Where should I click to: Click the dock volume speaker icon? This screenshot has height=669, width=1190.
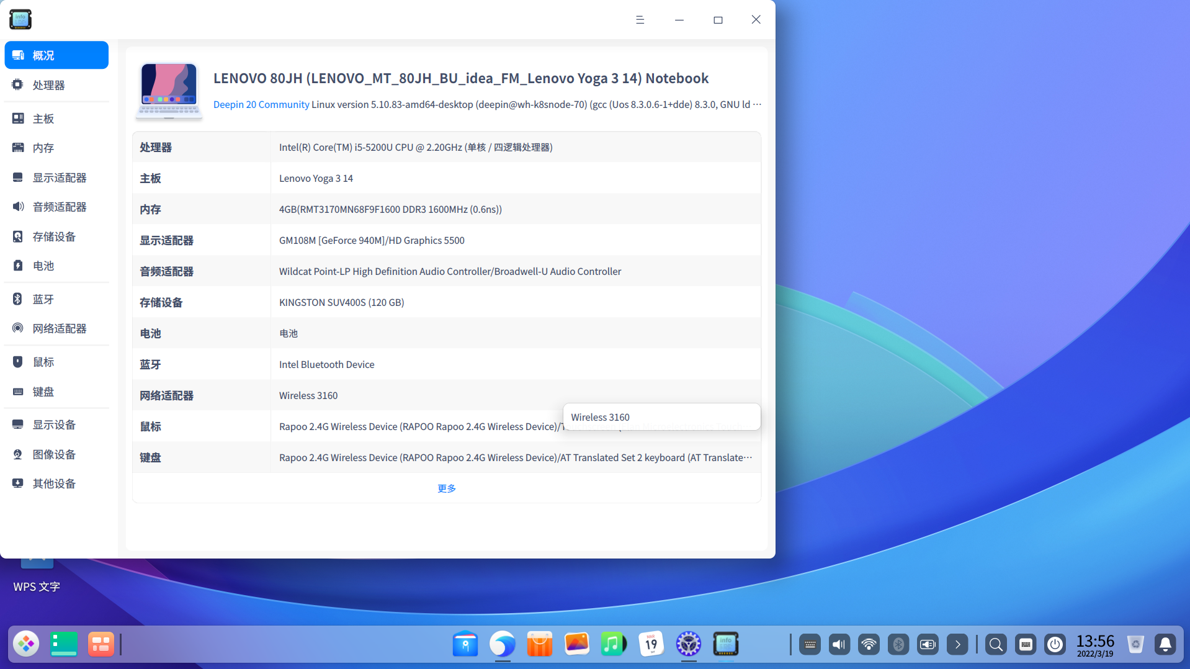tap(839, 645)
